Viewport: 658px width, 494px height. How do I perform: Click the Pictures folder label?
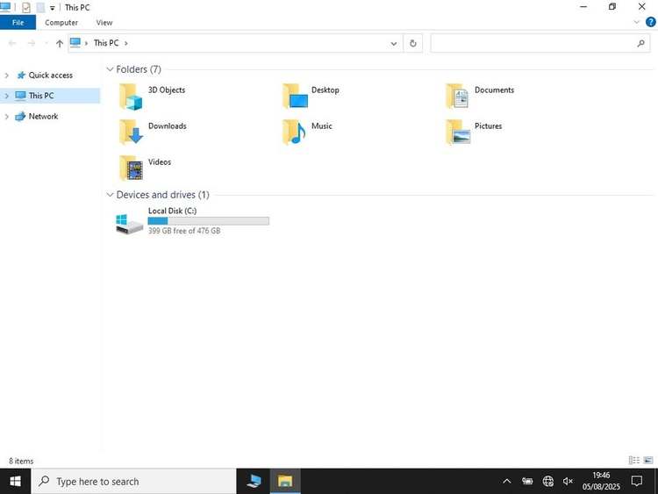pyautogui.click(x=488, y=126)
